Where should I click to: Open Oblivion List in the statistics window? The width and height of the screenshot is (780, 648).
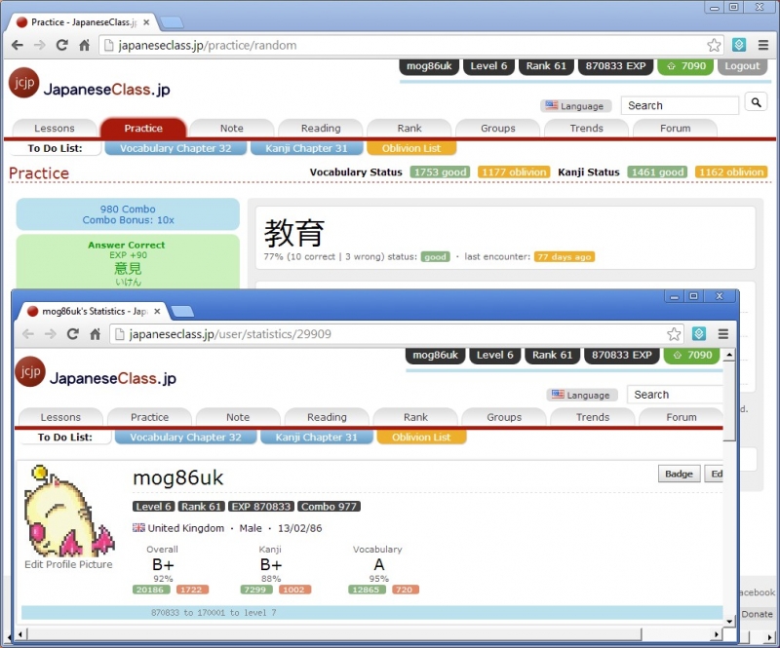421,438
